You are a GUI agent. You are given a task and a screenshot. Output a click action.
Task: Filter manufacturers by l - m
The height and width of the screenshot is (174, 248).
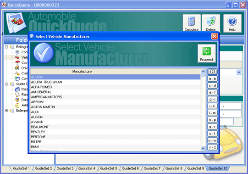pyautogui.click(x=212, y=113)
